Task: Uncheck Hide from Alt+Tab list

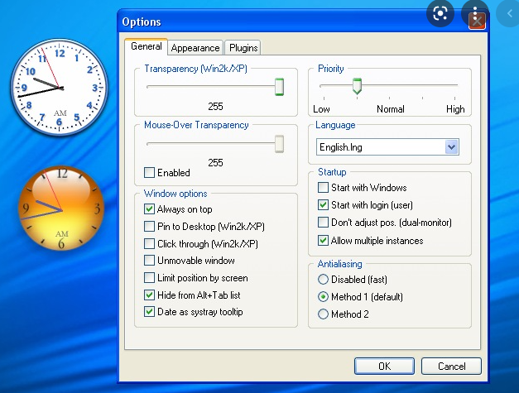Action: (x=149, y=295)
